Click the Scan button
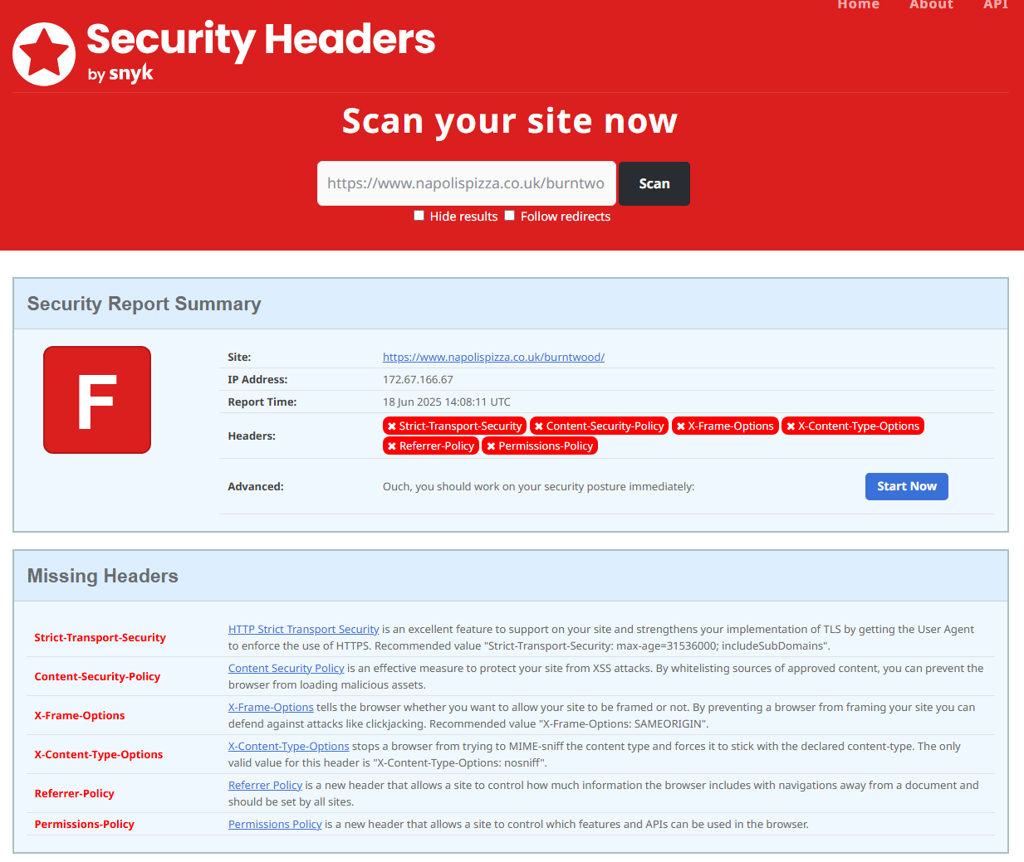Screen dimensions: 1024x862 (x=654, y=183)
